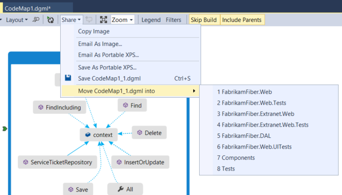Select the ServiceTicketRepository node label
The height and width of the screenshot is (195, 342).
point(61,162)
